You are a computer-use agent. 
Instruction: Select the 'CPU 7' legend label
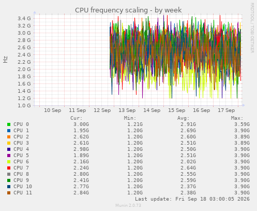click(21, 168)
